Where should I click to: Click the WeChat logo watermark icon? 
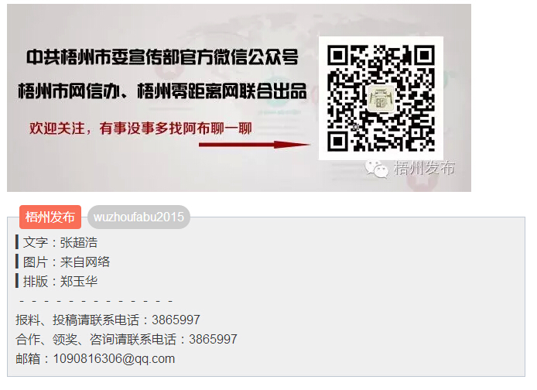click(x=376, y=168)
